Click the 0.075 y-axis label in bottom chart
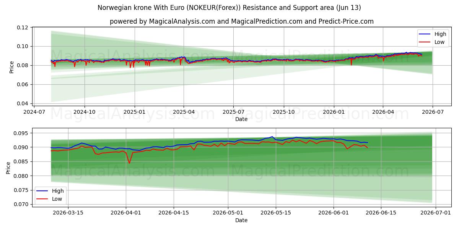The width and height of the screenshot is (459, 229). [x=21, y=190]
